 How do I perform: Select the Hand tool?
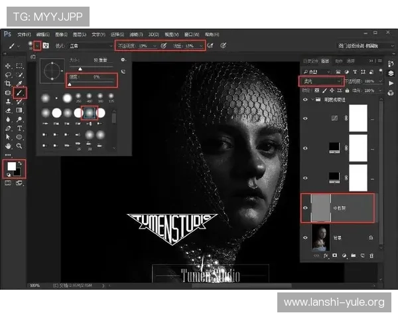[7, 146]
